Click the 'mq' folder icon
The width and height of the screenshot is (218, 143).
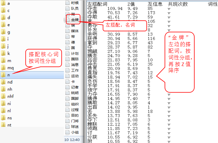click(3, 68)
